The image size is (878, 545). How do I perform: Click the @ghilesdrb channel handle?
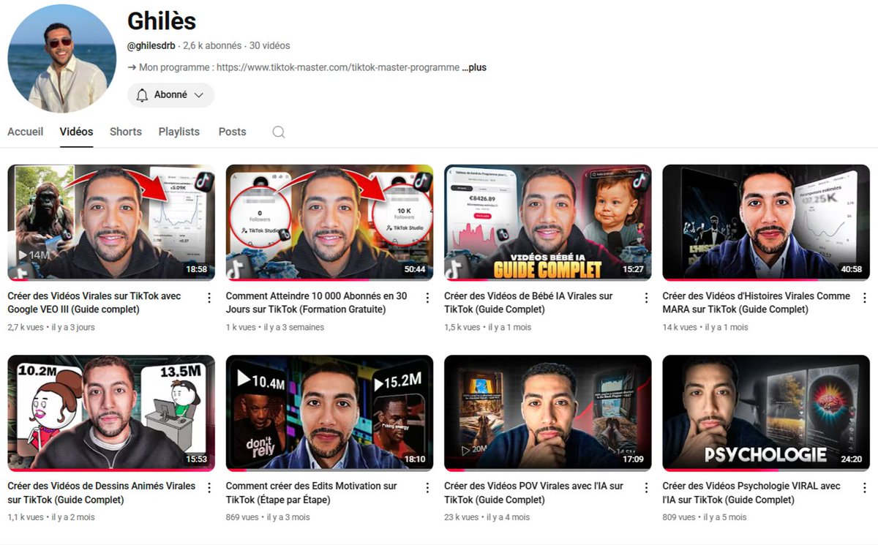point(151,45)
